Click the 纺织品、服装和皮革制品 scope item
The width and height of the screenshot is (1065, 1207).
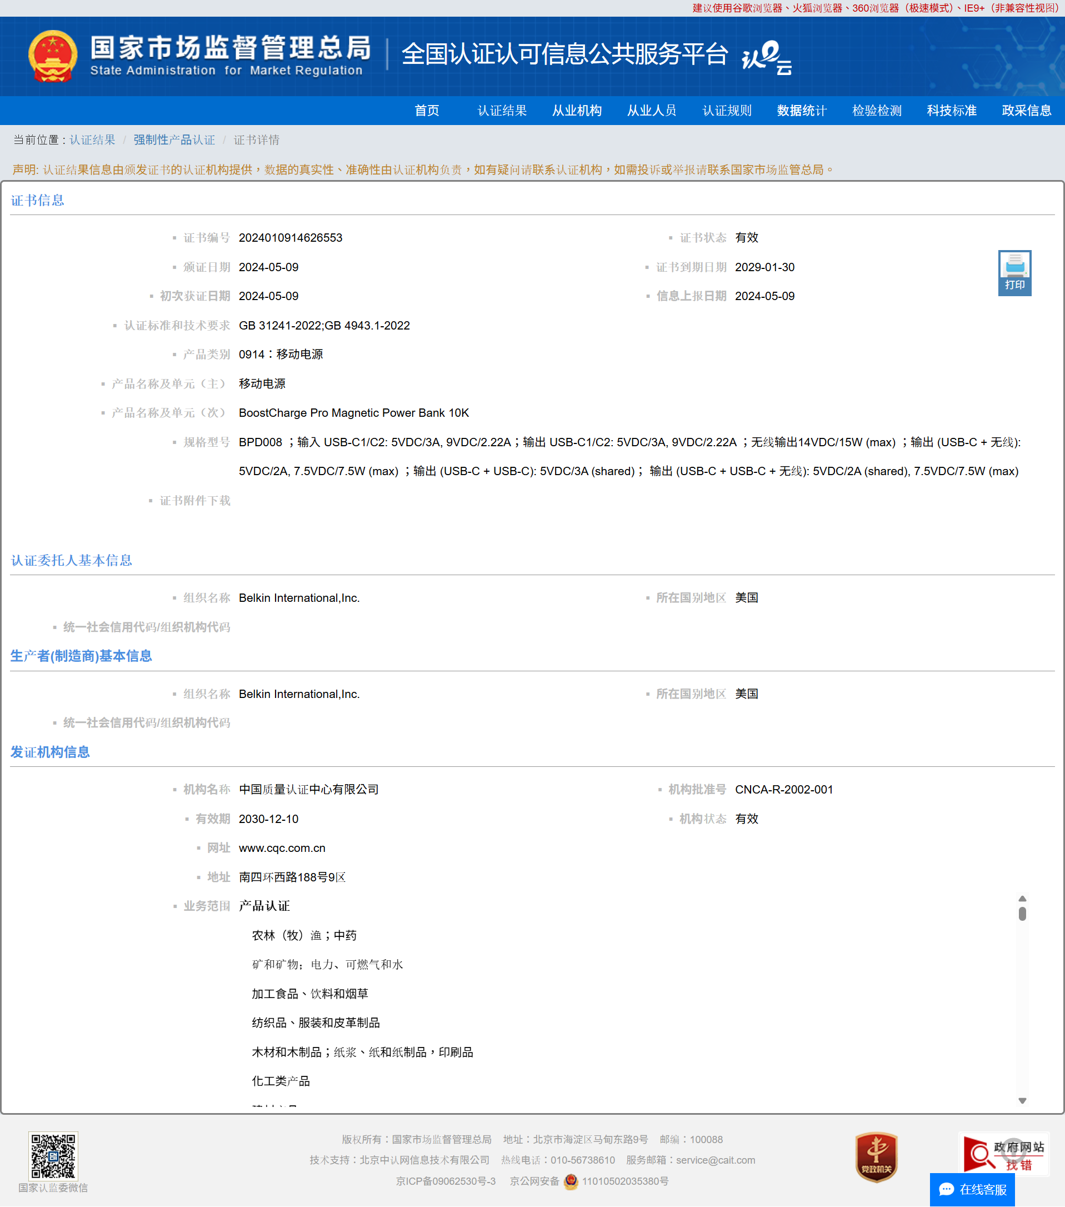[316, 1023]
